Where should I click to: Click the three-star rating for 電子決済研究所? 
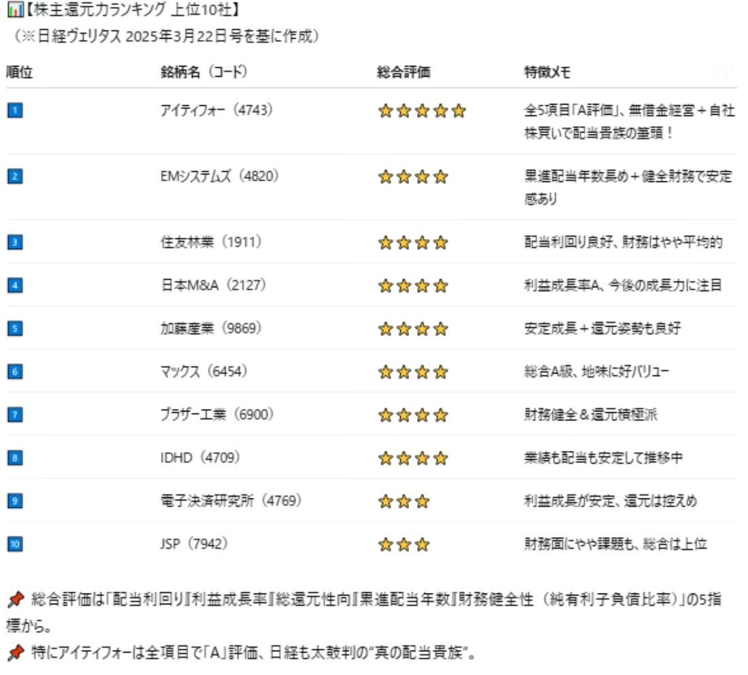point(404,501)
